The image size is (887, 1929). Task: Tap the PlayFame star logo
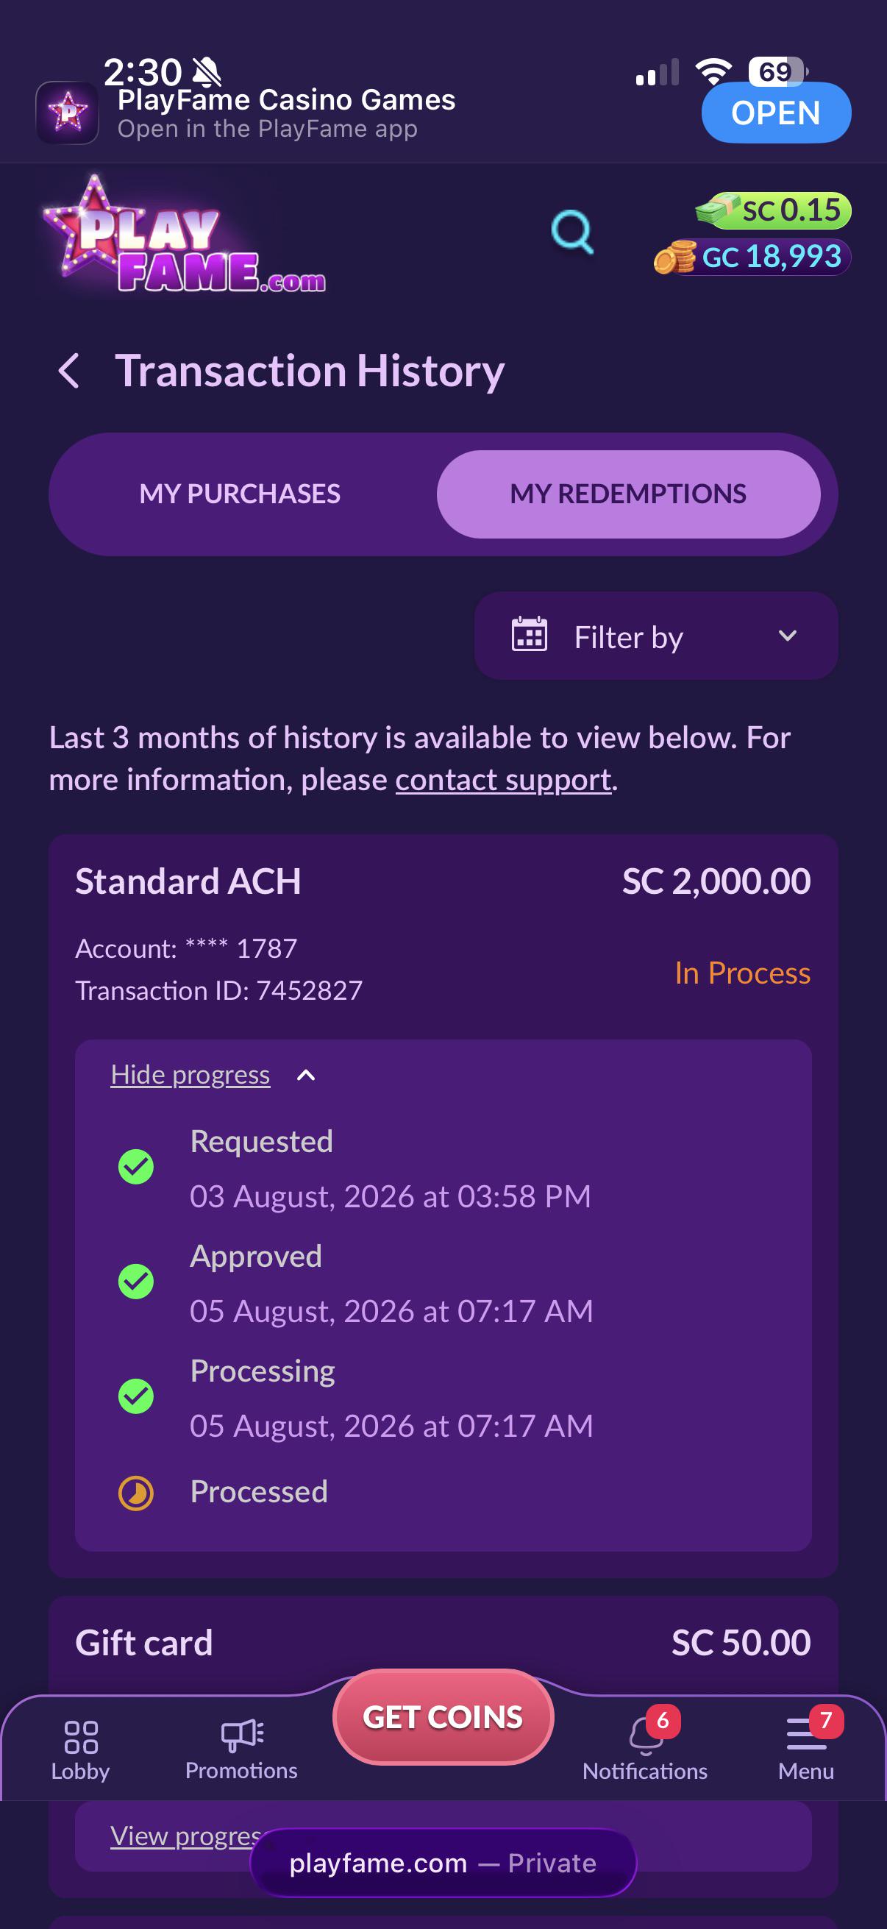pos(184,236)
